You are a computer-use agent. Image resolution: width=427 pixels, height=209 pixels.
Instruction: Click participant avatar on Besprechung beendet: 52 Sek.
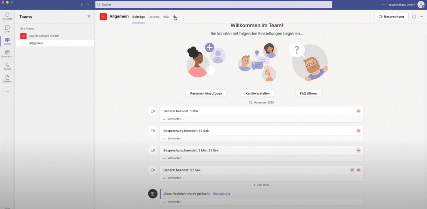[358, 131]
